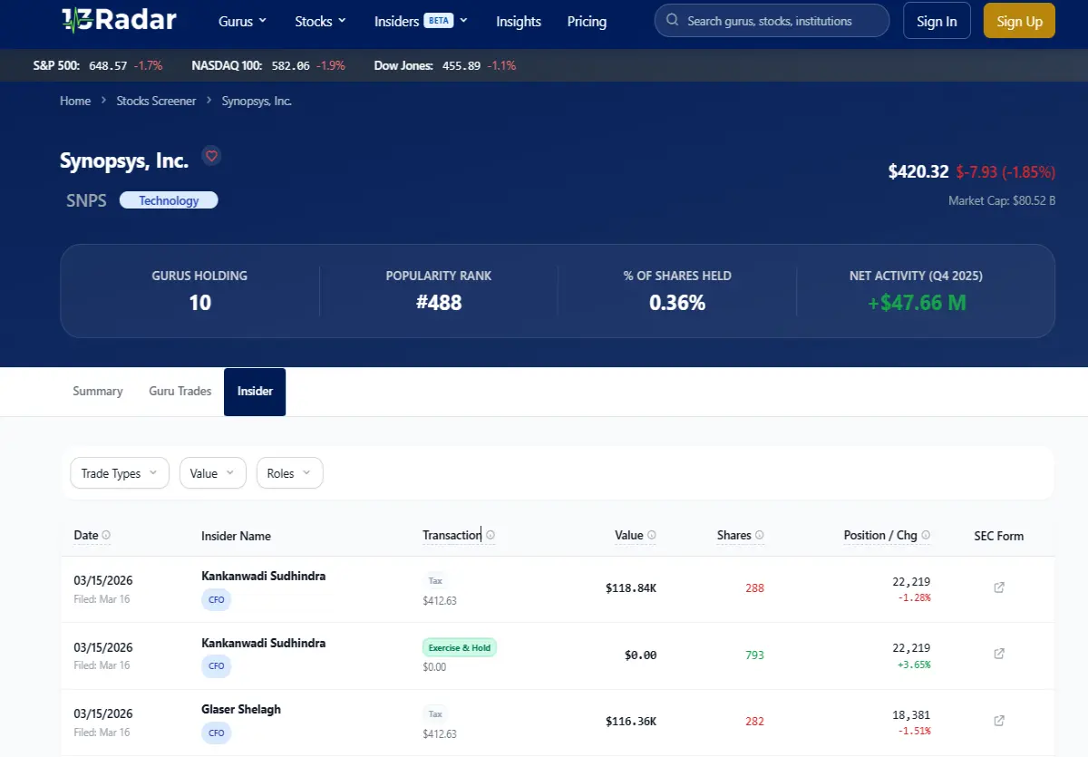Open Stocks Screener breadcrumb
This screenshot has width=1088, height=757.
(x=156, y=101)
